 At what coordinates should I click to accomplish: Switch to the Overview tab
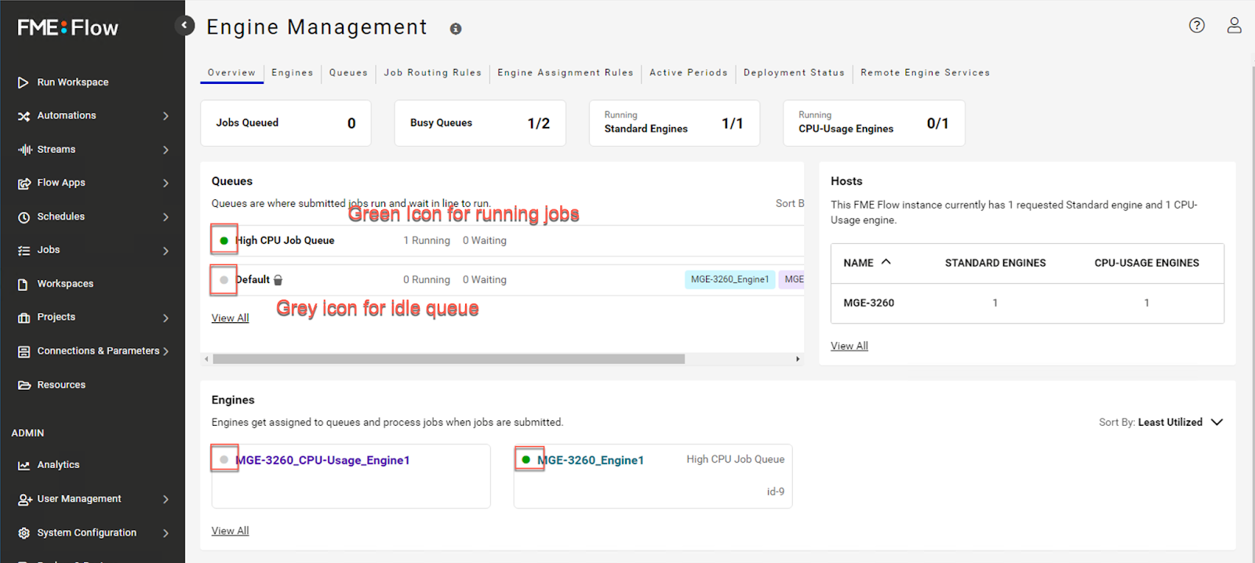231,72
